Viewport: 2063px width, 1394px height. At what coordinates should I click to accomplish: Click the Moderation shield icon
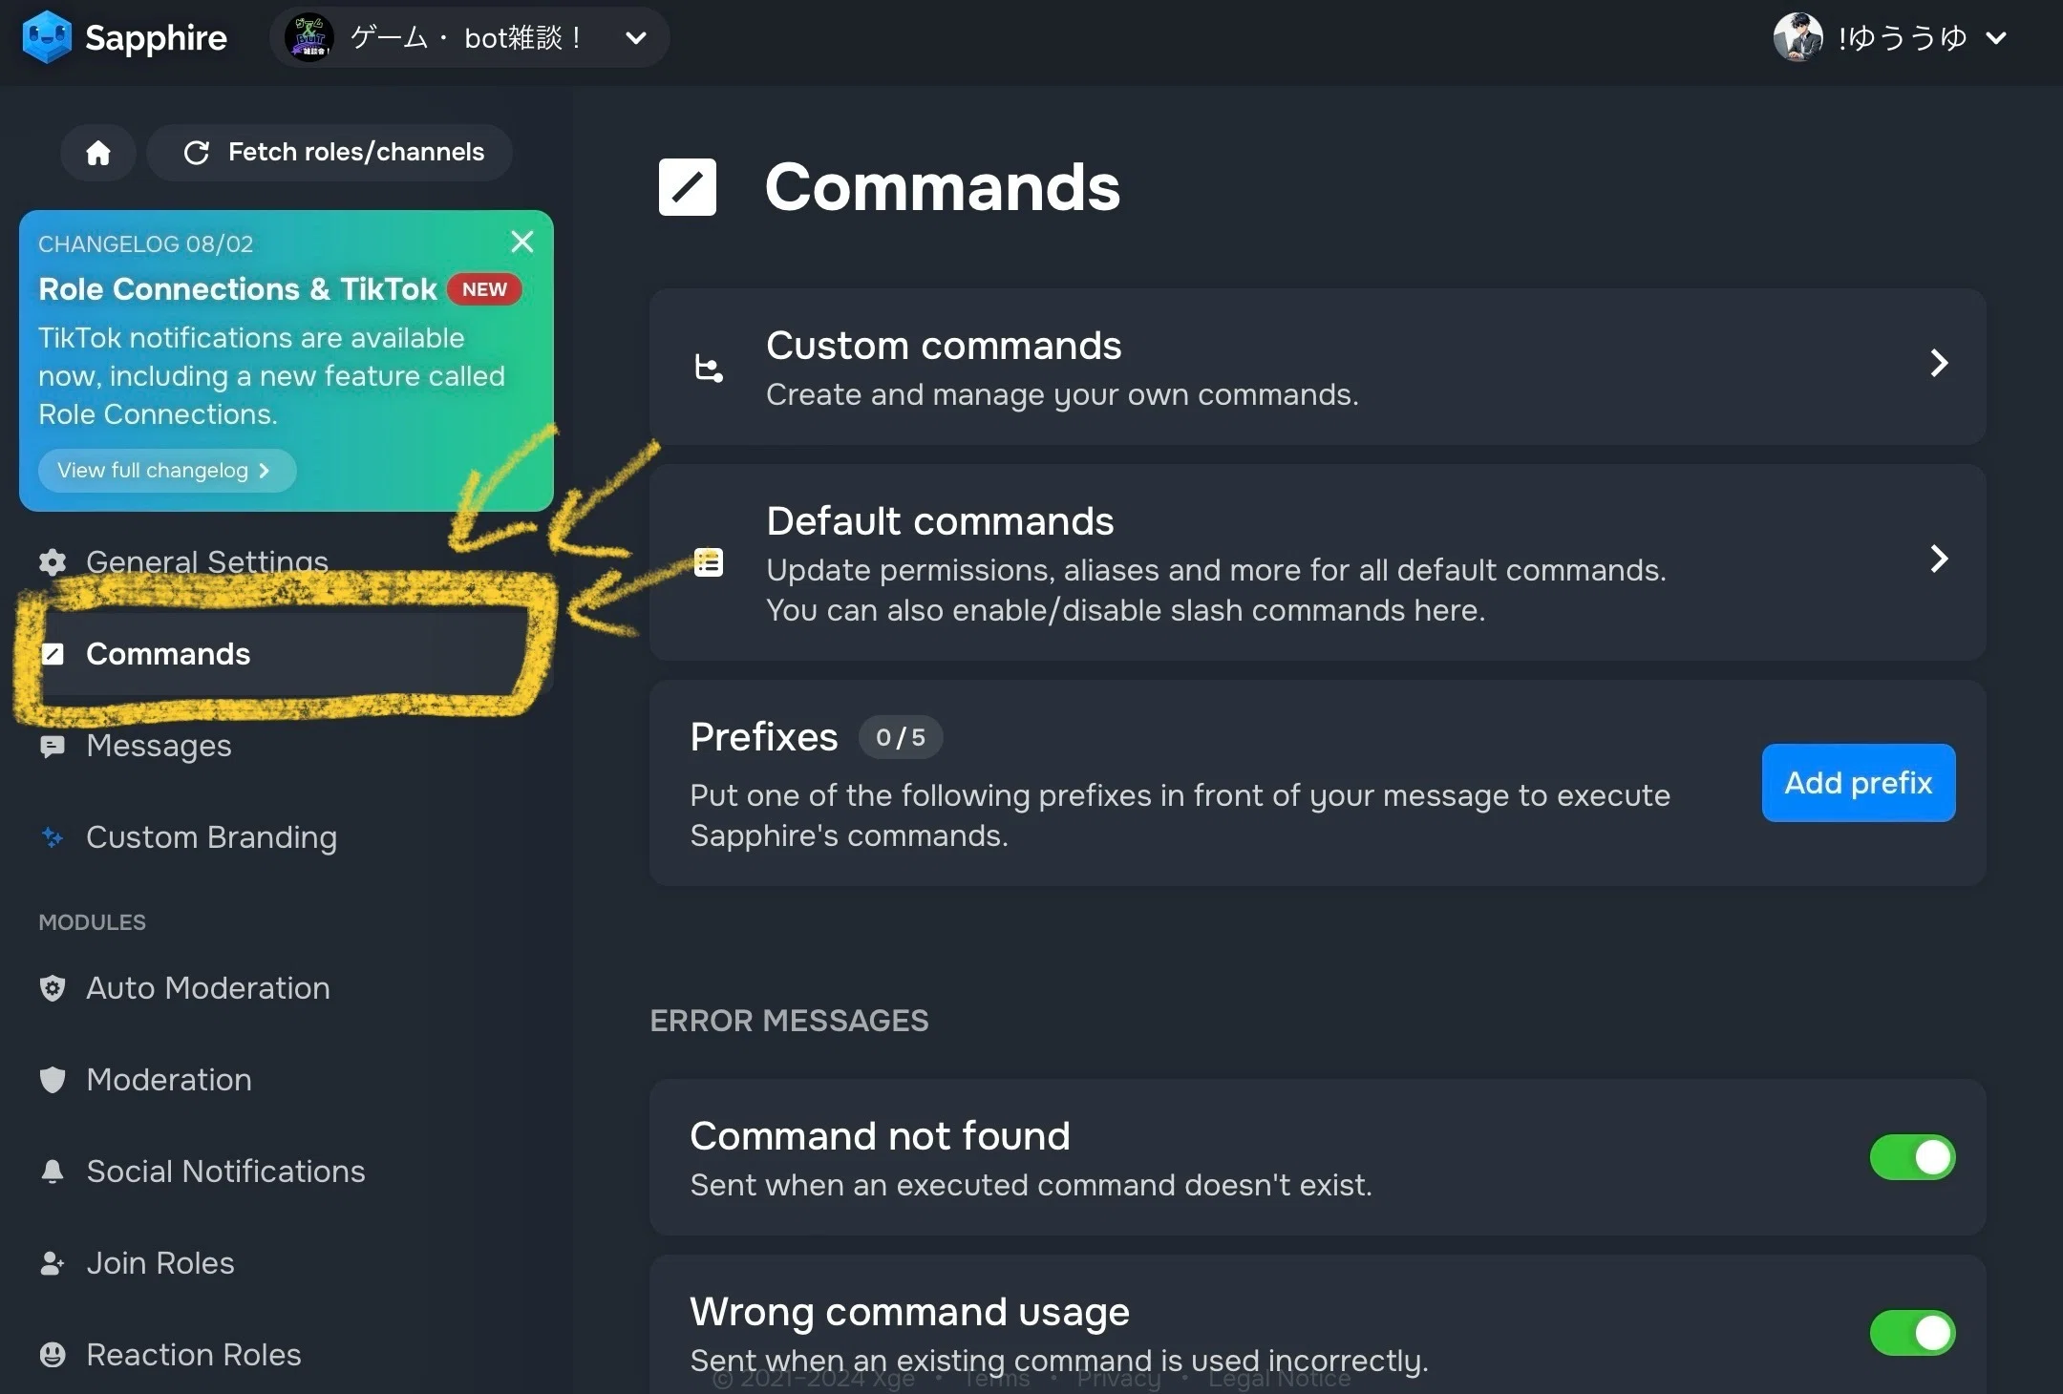tap(53, 1080)
